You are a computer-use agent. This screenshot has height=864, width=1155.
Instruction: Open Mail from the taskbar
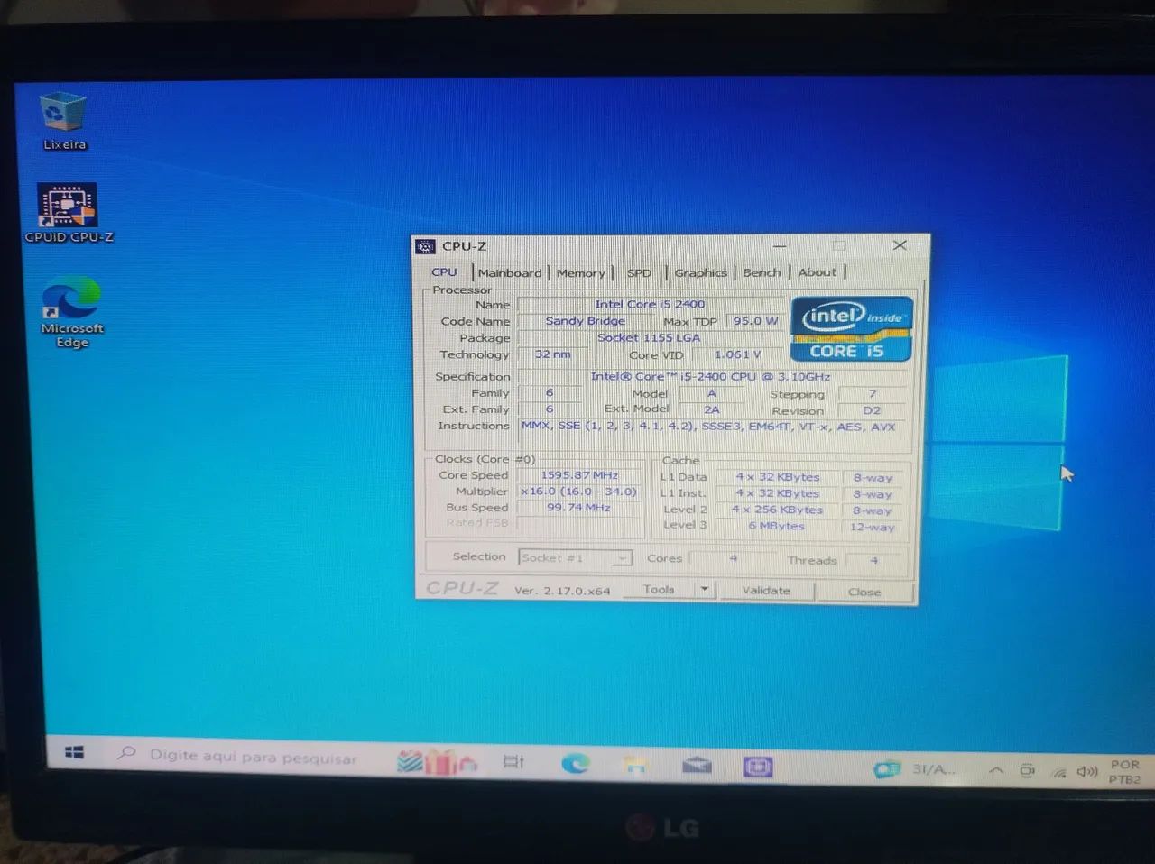[x=697, y=765]
